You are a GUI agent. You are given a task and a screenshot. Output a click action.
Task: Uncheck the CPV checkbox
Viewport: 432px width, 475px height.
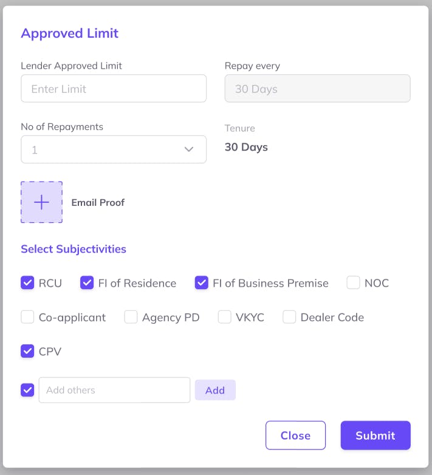coord(27,351)
